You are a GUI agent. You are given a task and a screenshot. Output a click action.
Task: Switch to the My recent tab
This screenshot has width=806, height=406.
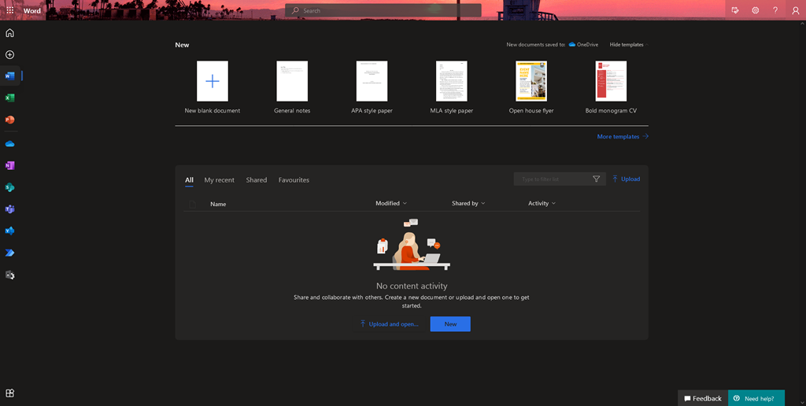coord(219,180)
